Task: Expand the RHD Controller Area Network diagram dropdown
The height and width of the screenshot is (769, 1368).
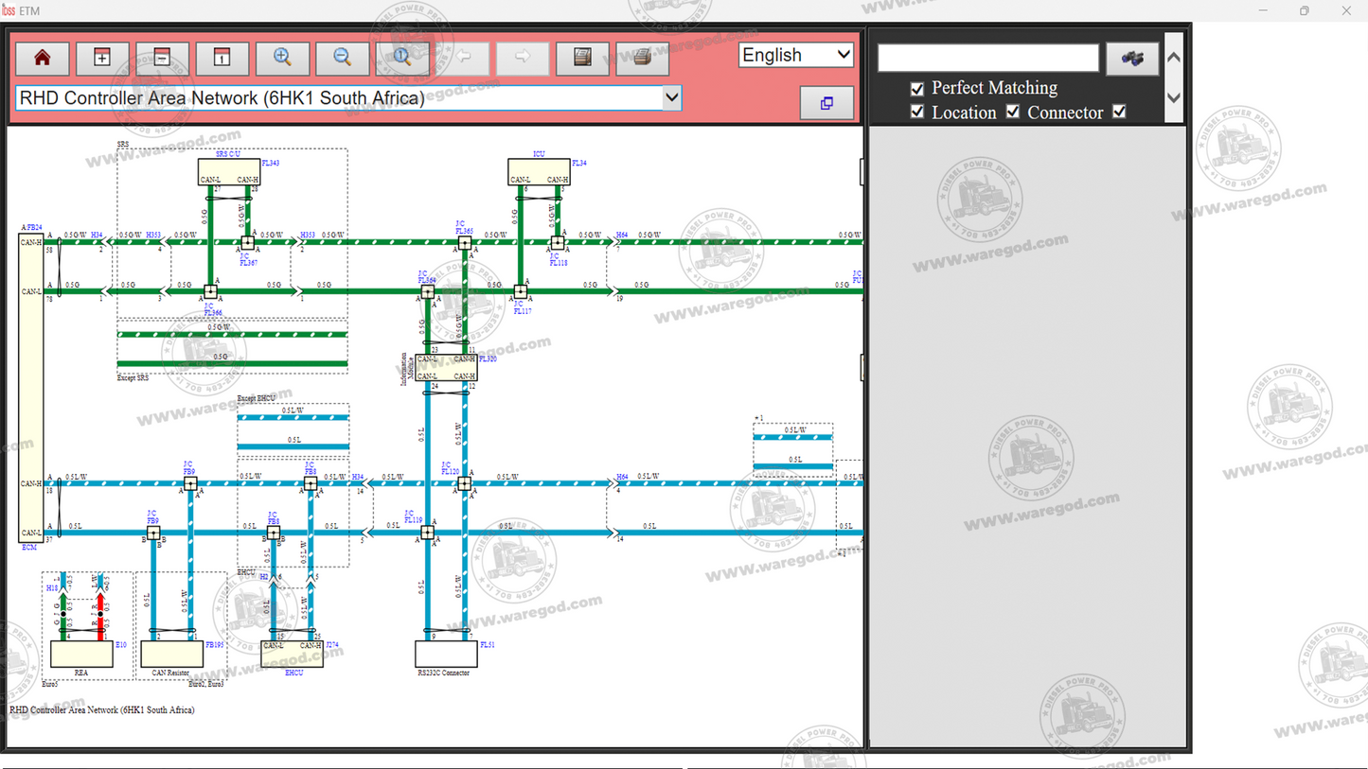Action: (x=671, y=97)
